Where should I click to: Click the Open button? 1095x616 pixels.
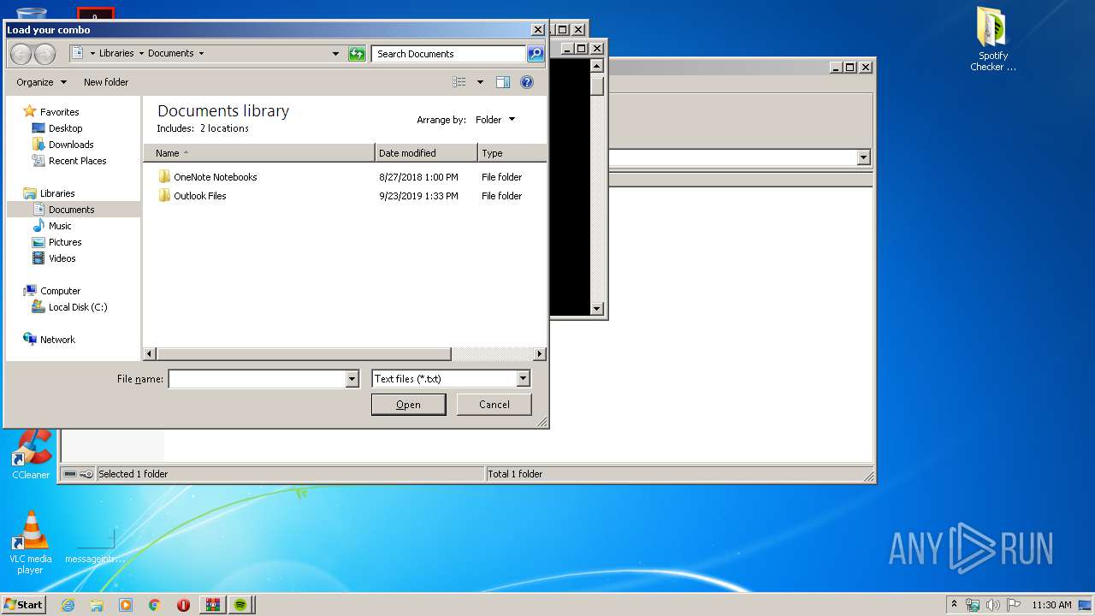pyautogui.click(x=408, y=405)
